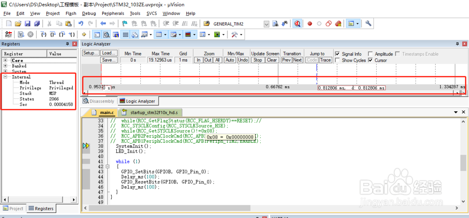Click the Run icon
The image size is (469, 218).
point(21,35)
